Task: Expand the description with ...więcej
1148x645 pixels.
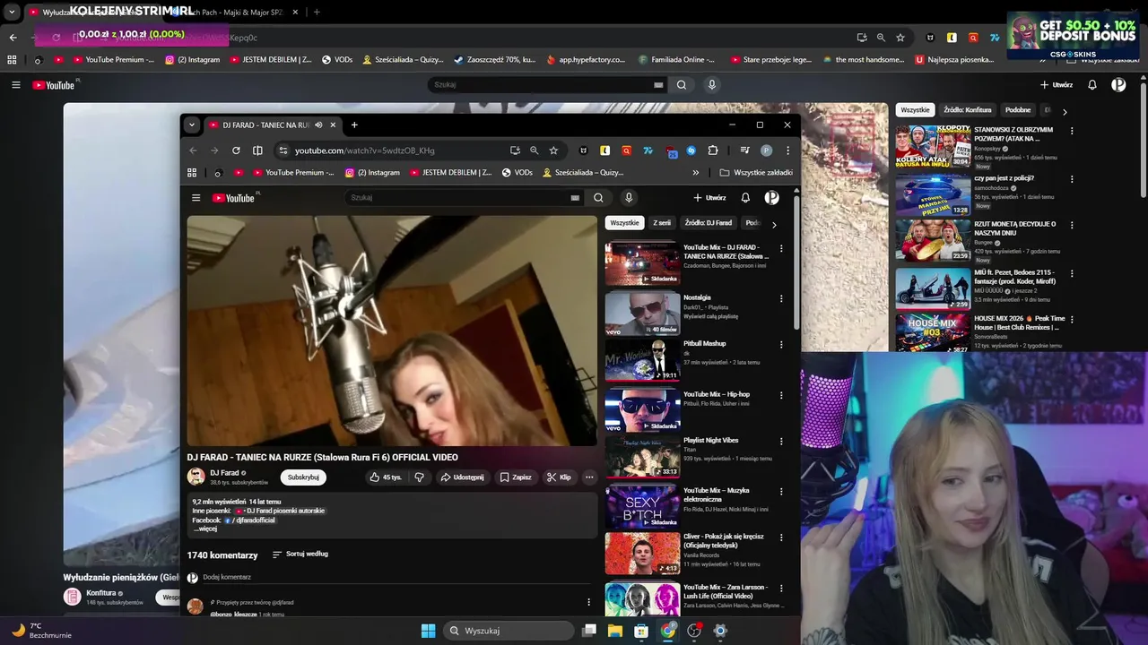Action: [205, 529]
